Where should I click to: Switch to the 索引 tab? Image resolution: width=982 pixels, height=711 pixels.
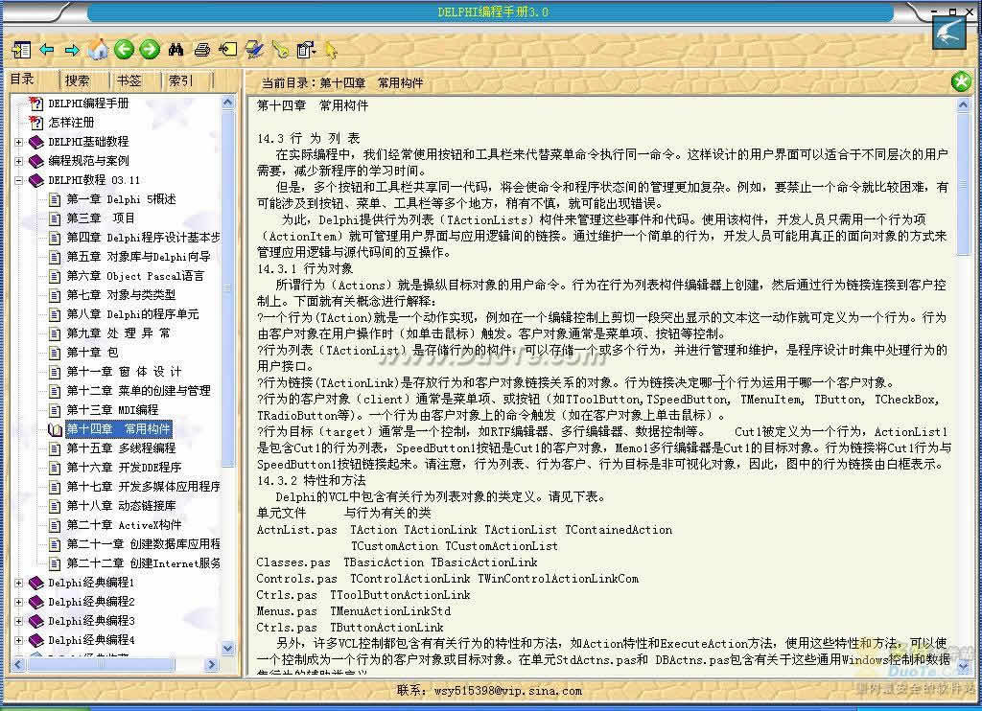click(x=180, y=80)
